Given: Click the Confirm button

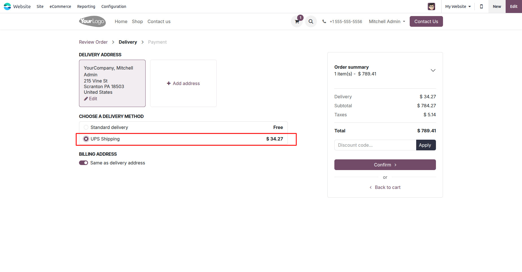Looking at the screenshot, I should (x=385, y=165).
